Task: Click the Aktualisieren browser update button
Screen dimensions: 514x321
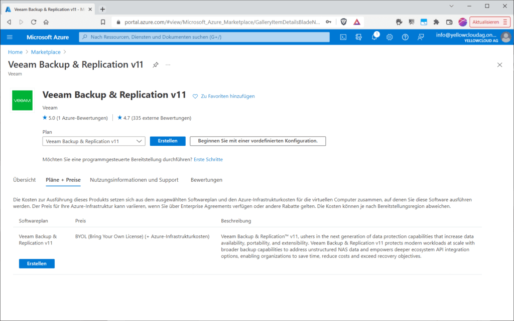Action: pyautogui.click(x=490, y=22)
